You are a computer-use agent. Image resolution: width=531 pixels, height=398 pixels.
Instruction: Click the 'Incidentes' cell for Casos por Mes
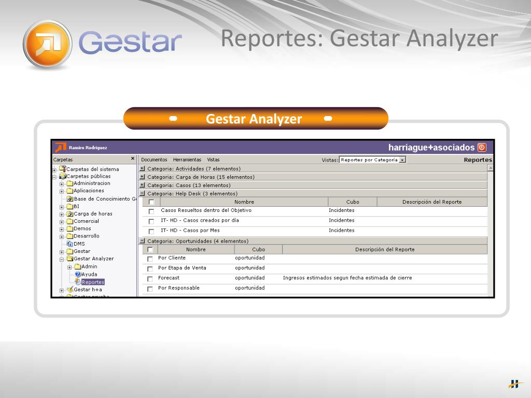click(341, 231)
